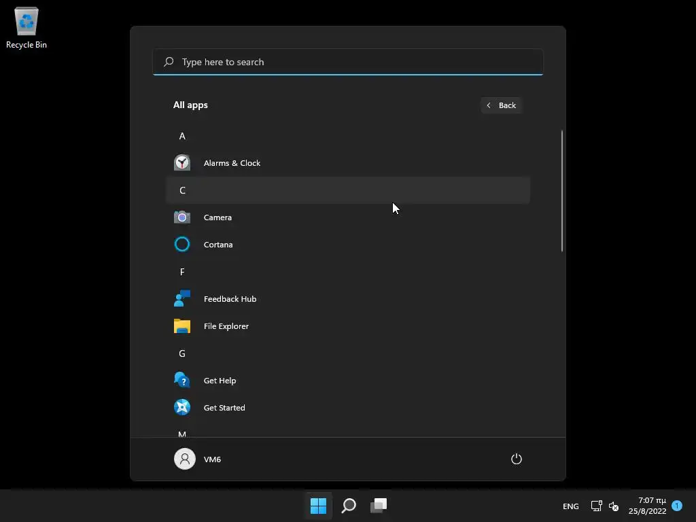This screenshot has width=696, height=522.
Task: Select letter A section header
Action: (348, 136)
